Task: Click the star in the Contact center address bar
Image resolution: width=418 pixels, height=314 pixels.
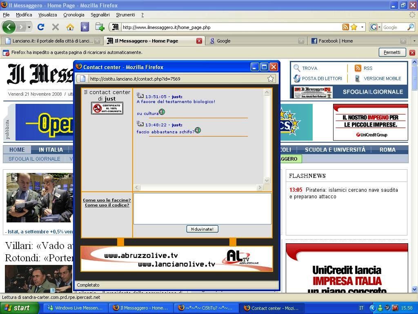Action: [x=271, y=78]
